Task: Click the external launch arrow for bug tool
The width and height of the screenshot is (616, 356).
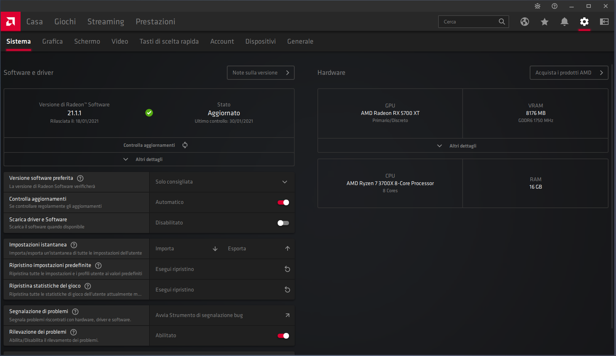Action: [x=288, y=315]
